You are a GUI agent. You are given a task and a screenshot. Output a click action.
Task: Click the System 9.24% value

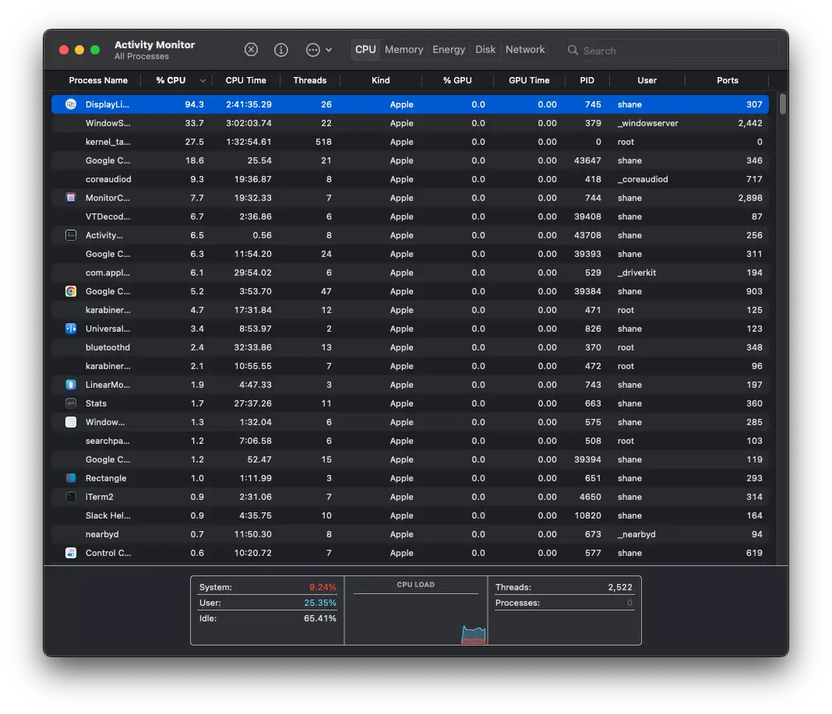point(323,587)
